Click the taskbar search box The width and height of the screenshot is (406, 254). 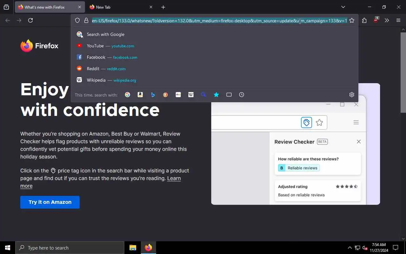pos(70,248)
